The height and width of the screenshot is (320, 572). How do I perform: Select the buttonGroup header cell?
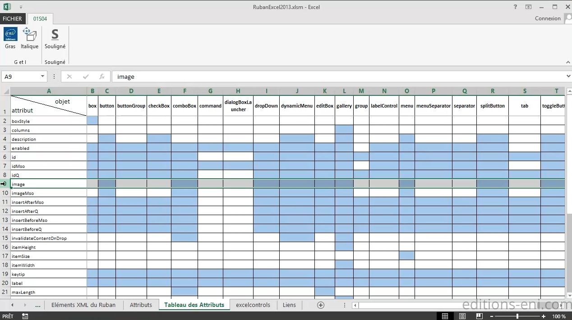pos(131,106)
